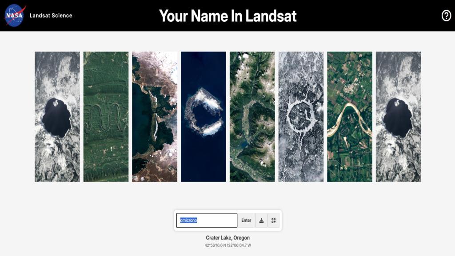The width and height of the screenshot is (455, 256).
Task: Focus the name text input field
Action: click(207, 220)
